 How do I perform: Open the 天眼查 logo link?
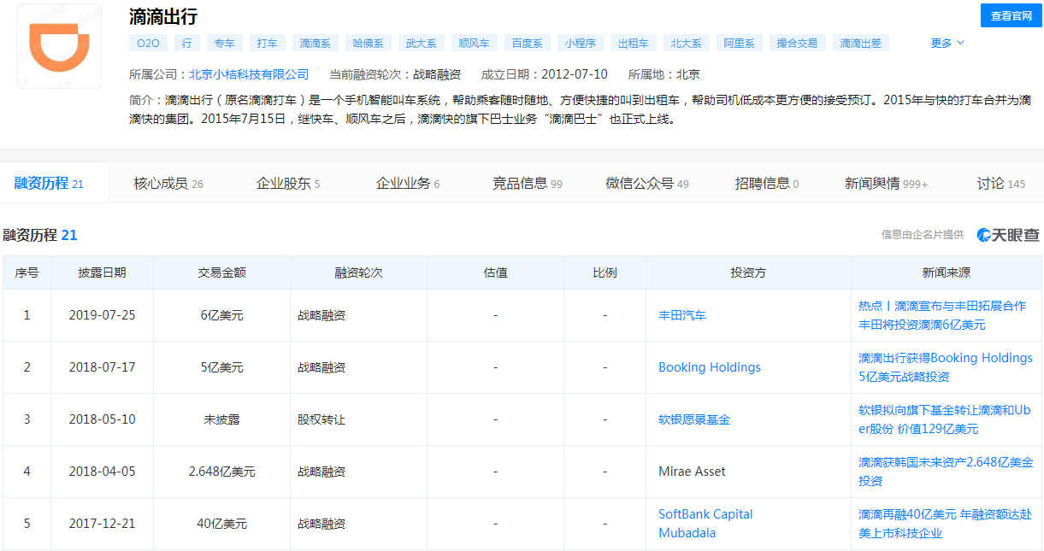coord(1009,235)
